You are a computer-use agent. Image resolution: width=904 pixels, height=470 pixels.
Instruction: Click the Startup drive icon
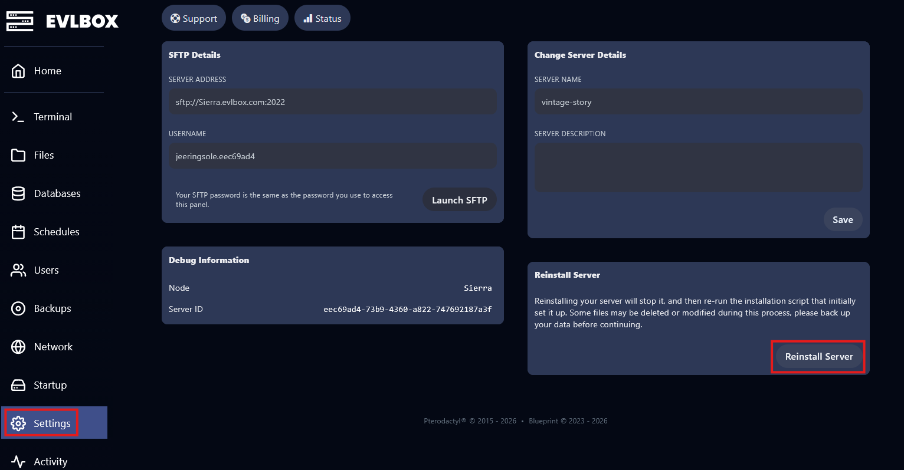[18, 385]
